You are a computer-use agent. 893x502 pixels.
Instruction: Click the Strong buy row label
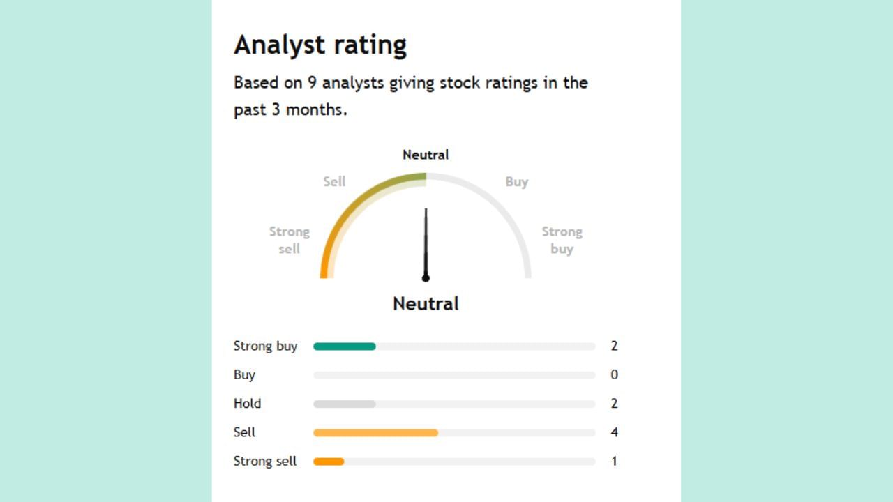(x=265, y=347)
